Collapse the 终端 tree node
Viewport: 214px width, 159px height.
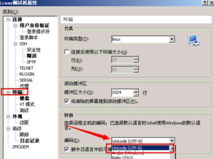click(8, 92)
